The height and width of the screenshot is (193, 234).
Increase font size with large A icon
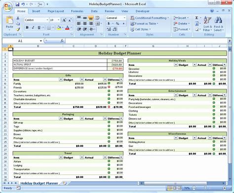[64, 20]
